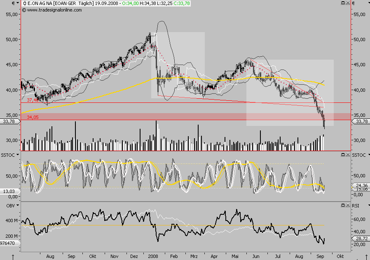Image resolution: width=370 pixels, height=260 pixels.
Task: Click the close value C:33,78 in title
Action: [x=182, y=4]
